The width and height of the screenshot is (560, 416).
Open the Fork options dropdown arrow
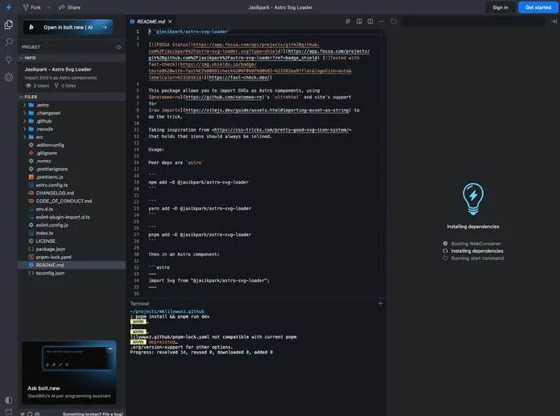click(x=49, y=7)
